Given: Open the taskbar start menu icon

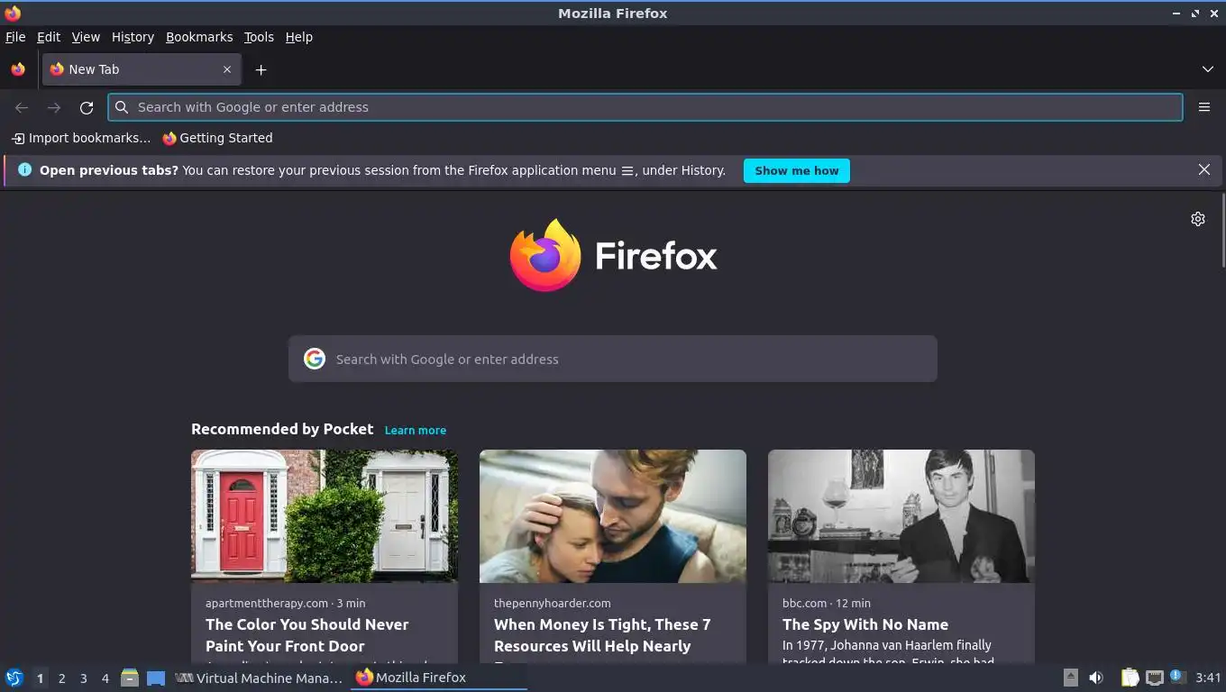Looking at the screenshot, I should click(x=14, y=678).
